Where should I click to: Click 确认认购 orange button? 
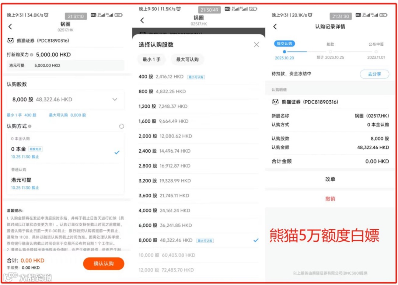(x=104, y=263)
